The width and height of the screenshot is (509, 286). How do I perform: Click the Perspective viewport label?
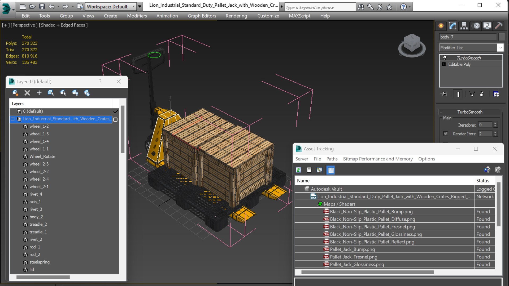[x=24, y=25]
